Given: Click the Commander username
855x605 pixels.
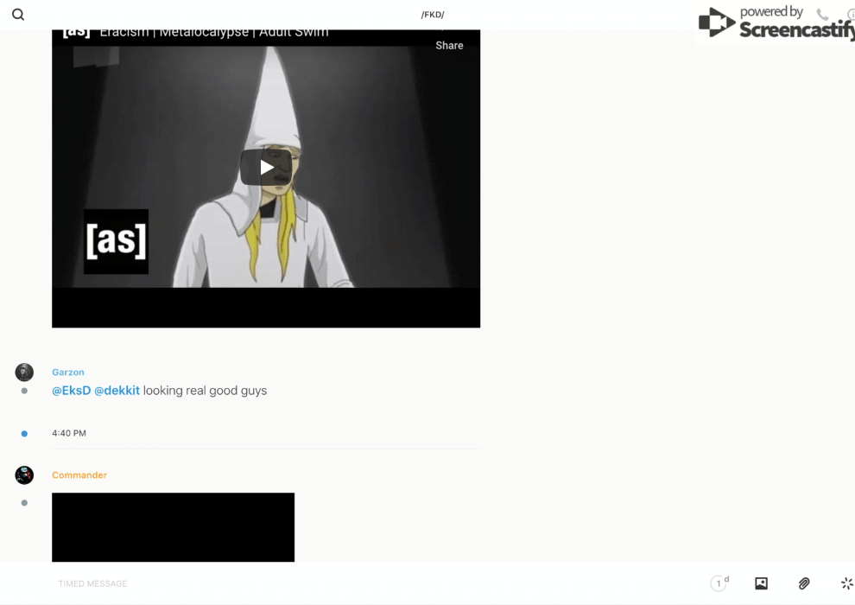Looking at the screenshot, I should [79, 475].
